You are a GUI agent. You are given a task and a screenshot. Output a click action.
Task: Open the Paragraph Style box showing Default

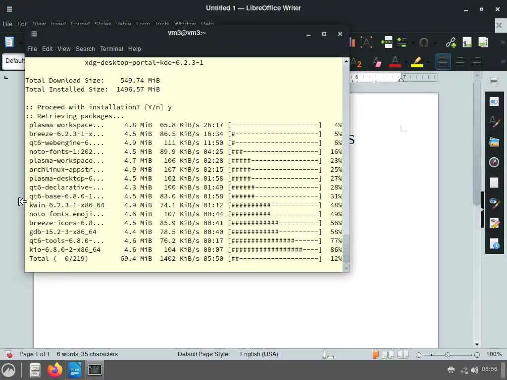pos(13,61)
